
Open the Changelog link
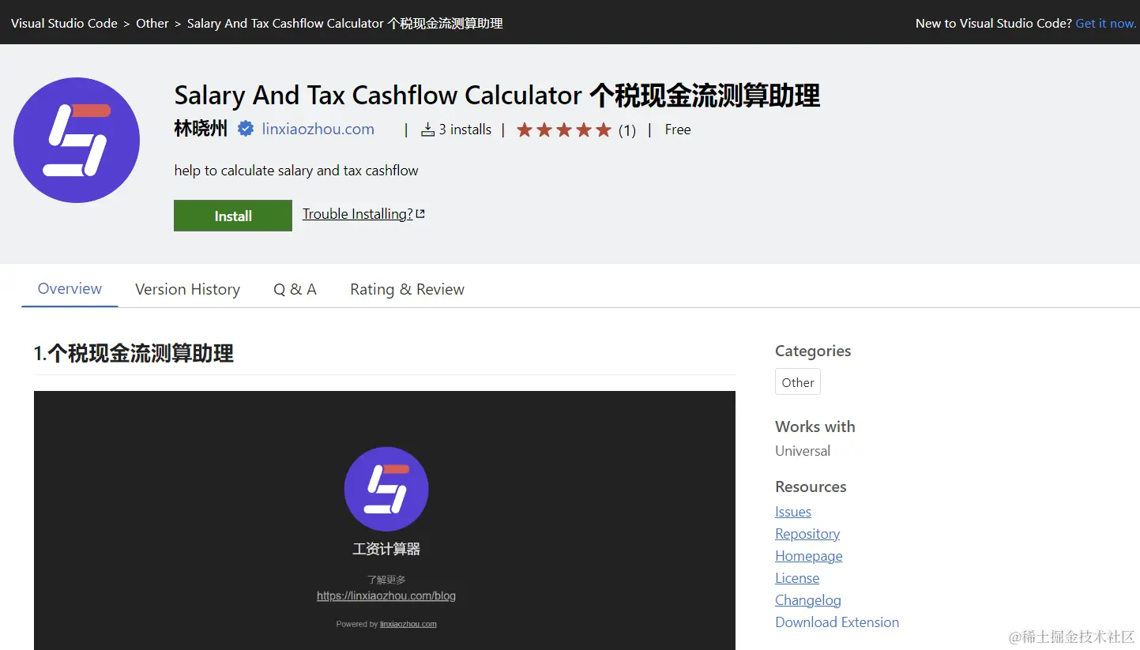pyautogui.click(x=808, y=600)
